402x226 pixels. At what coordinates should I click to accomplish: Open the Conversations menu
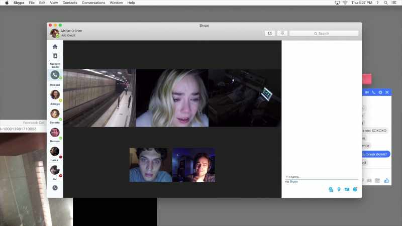point(93,3)
